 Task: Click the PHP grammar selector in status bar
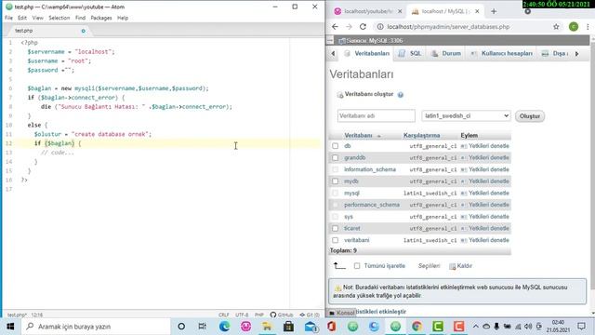click(259, 315)
